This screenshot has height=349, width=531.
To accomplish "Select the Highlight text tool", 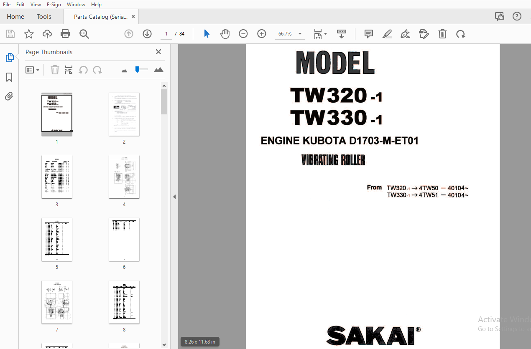I will [387, 34].
